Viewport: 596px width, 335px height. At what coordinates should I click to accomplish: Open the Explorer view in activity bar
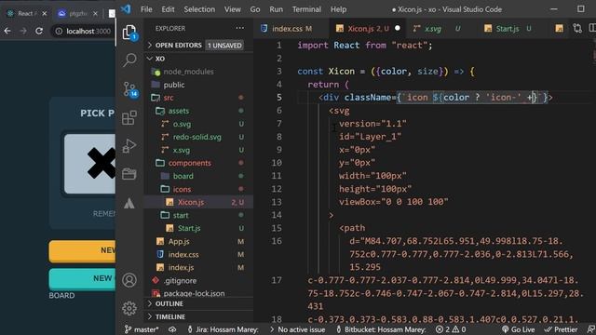[x=129, y=33]
